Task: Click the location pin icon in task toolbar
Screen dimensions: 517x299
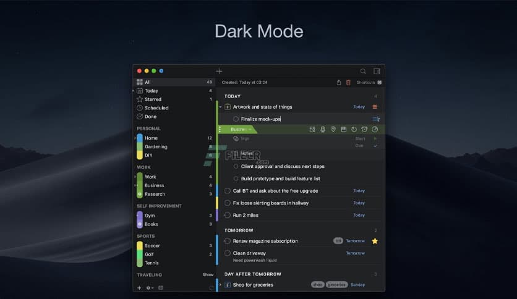Action: pyautogui.click(x=333, y=129)
